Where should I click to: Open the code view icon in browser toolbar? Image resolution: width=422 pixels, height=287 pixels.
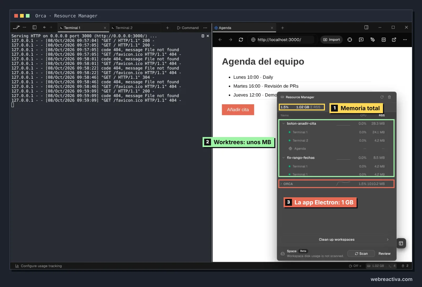383,40
